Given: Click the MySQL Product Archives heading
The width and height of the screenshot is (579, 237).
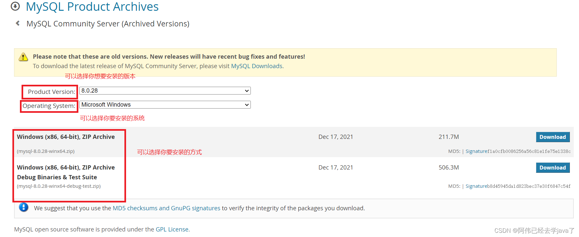Looking at the screenshot, I should (x=92, y=7).
